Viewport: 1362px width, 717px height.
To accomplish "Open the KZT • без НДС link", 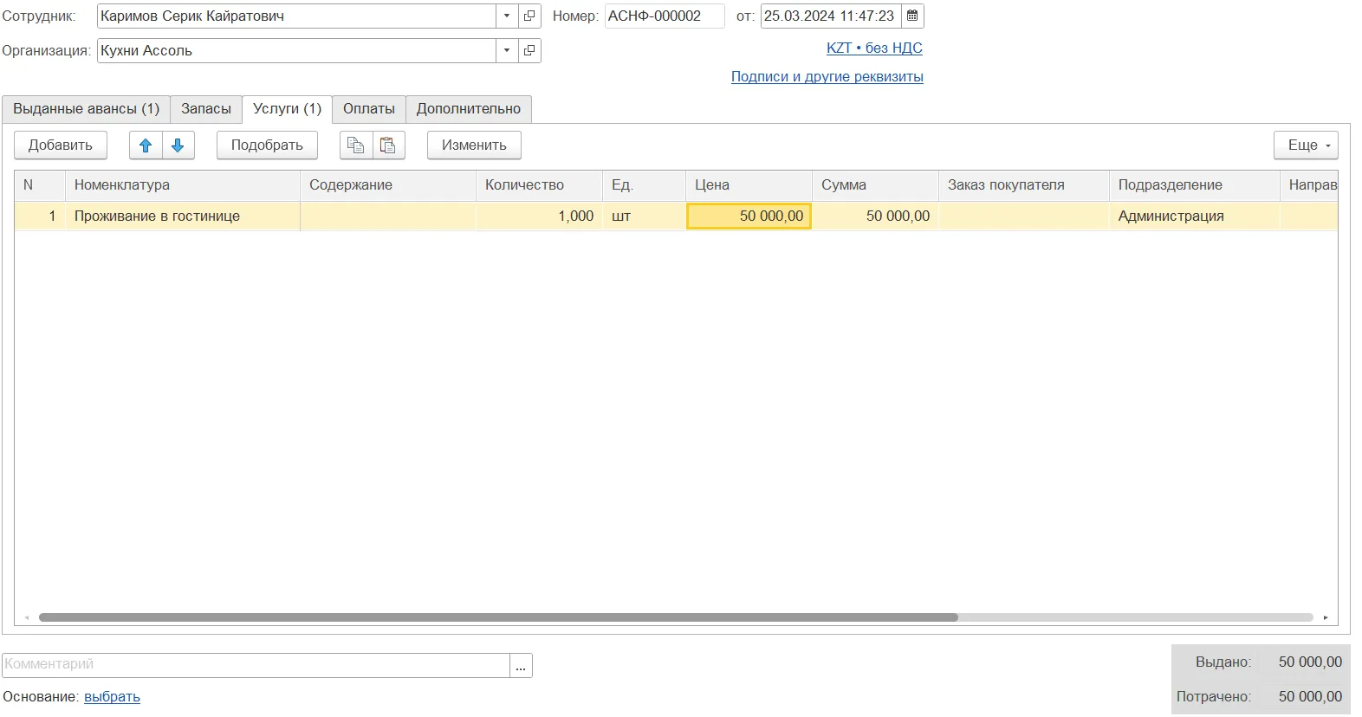I will coord(874,48).
